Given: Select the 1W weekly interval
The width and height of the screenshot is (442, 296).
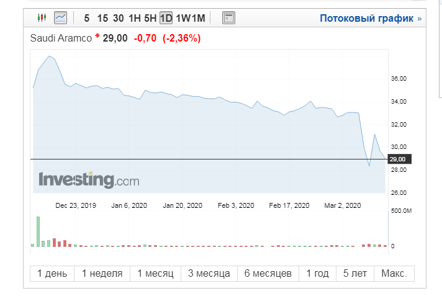Looking at the screenshot, I should coord(183,19).
